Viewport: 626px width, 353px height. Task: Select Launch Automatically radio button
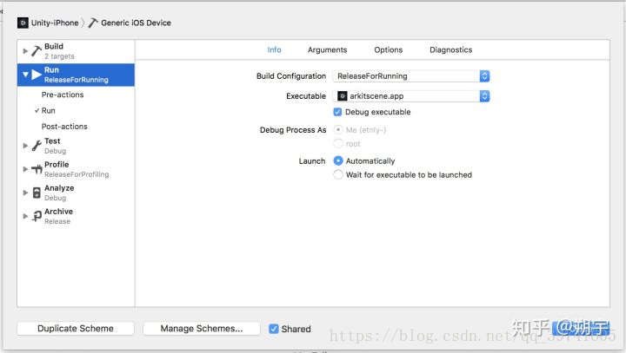click(338, 160)
